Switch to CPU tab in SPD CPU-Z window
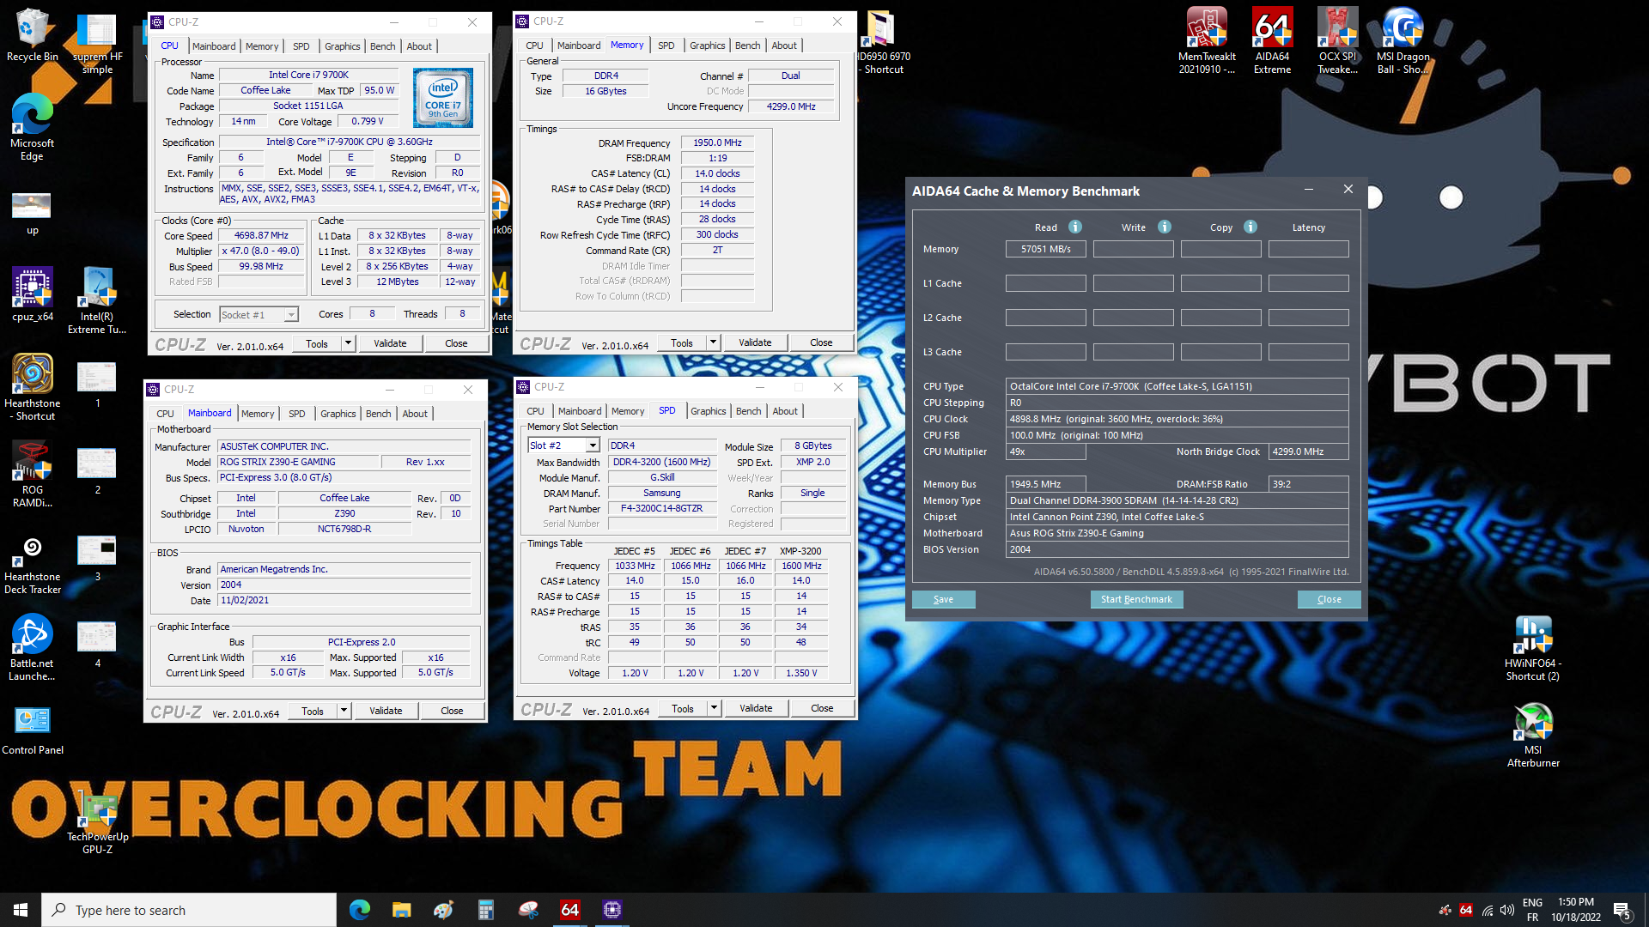 pos(535,411)
